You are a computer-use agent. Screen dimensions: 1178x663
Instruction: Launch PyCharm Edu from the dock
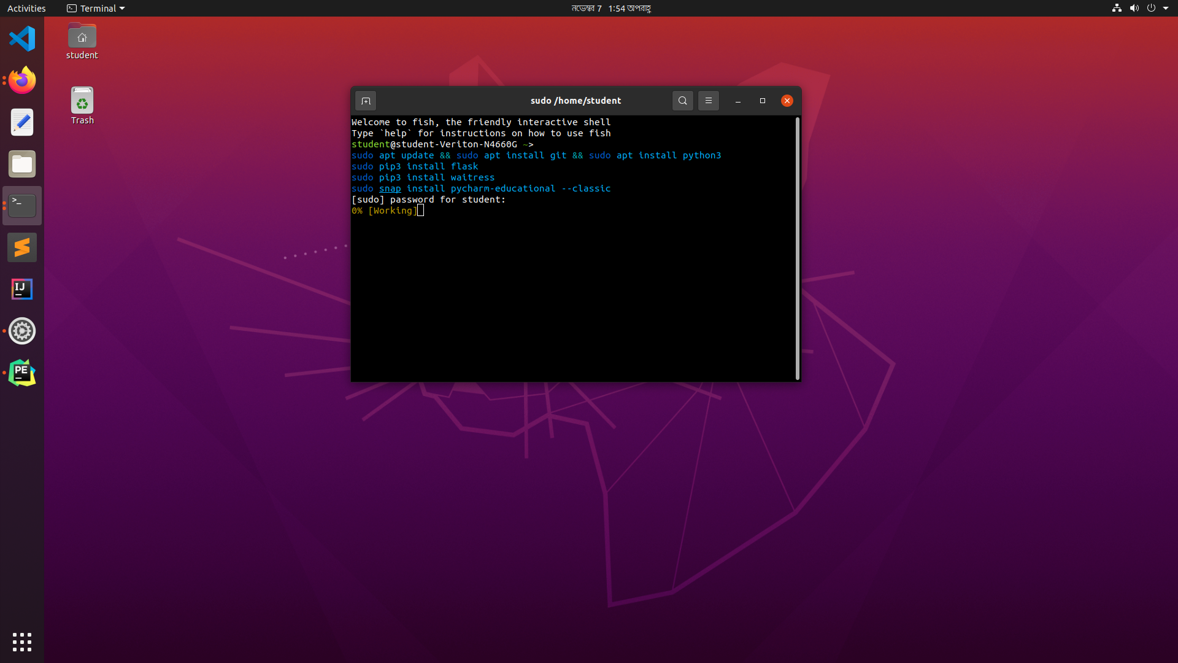22,373
